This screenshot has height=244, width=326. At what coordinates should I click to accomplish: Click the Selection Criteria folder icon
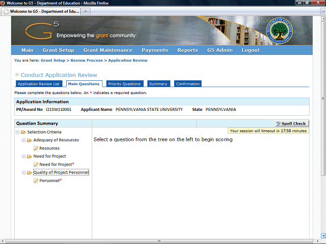click(23, 132)
